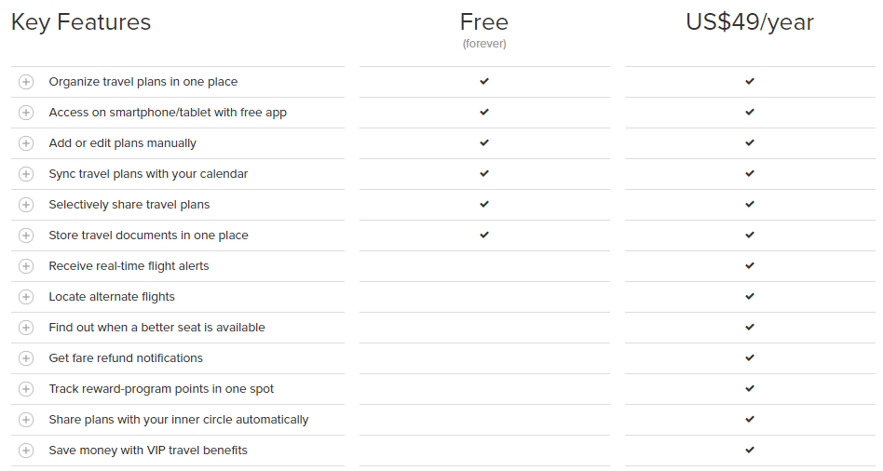883x471 pixels.
Task: Expand plus icon for Get fare refund notifications
Action: (26, 357)
